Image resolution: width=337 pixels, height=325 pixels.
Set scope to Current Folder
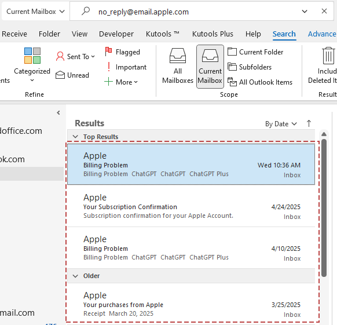pyautogui.click(x=255, y=52)
